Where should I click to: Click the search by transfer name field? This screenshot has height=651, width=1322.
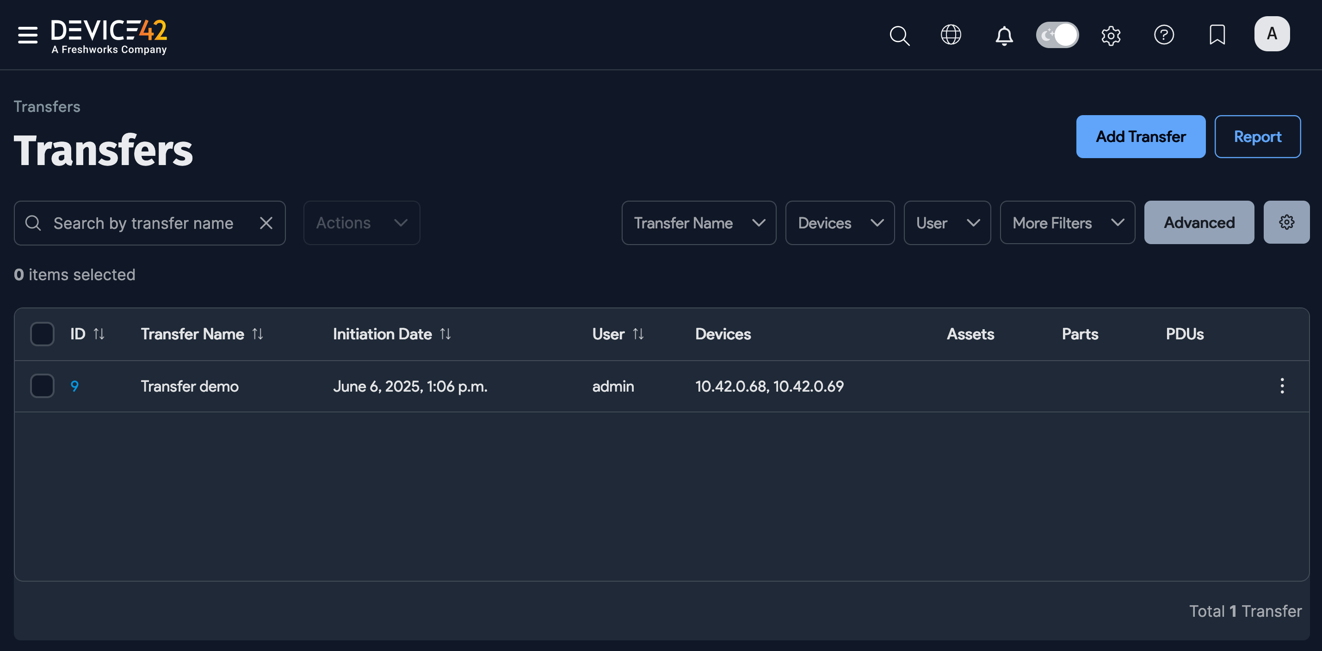pos(144,223)
